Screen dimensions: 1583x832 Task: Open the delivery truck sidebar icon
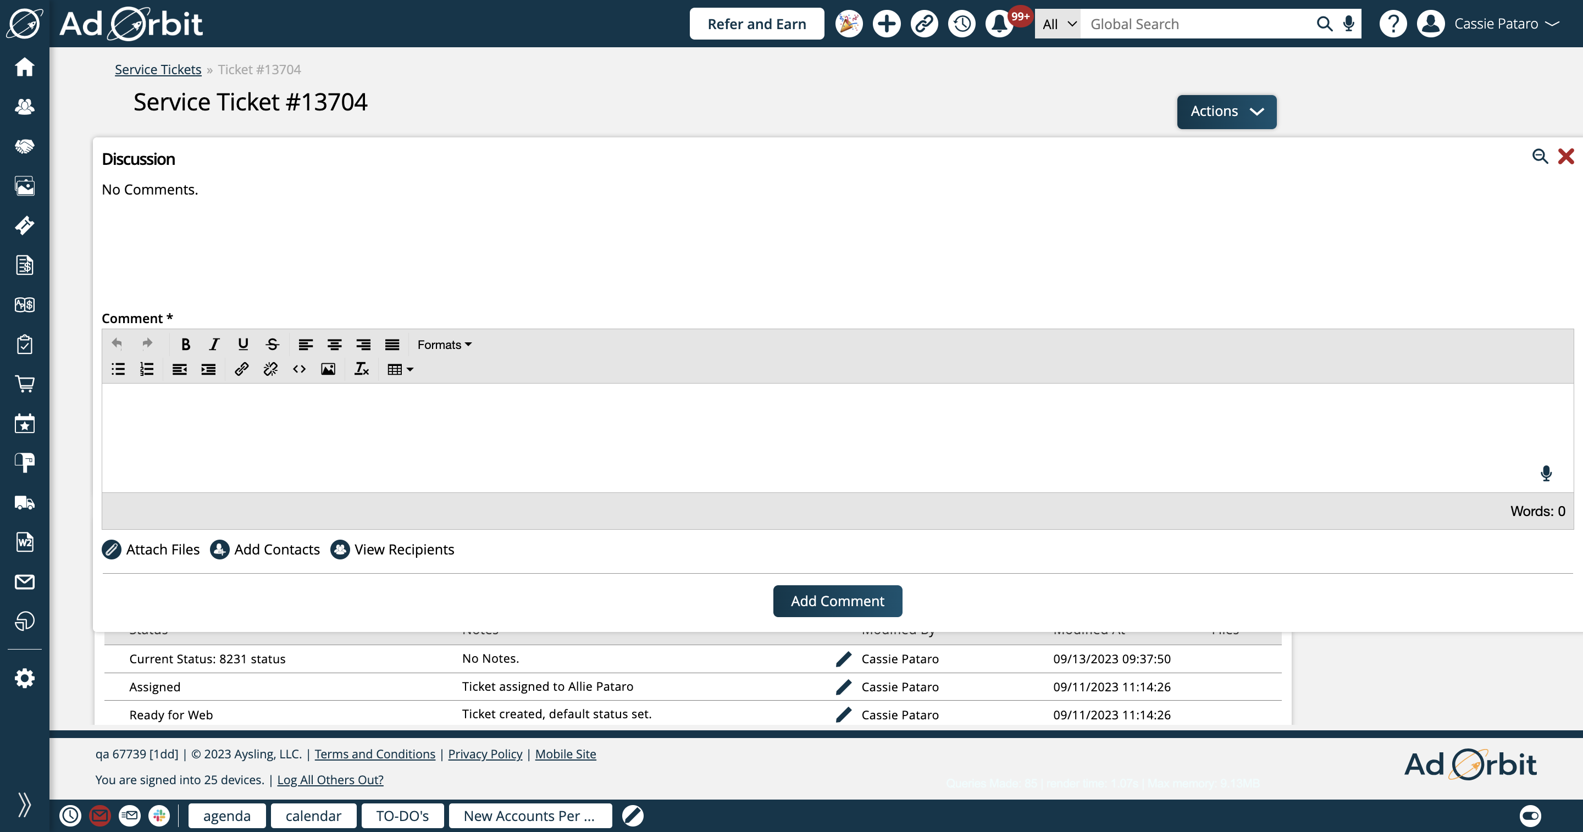(25, 503)
